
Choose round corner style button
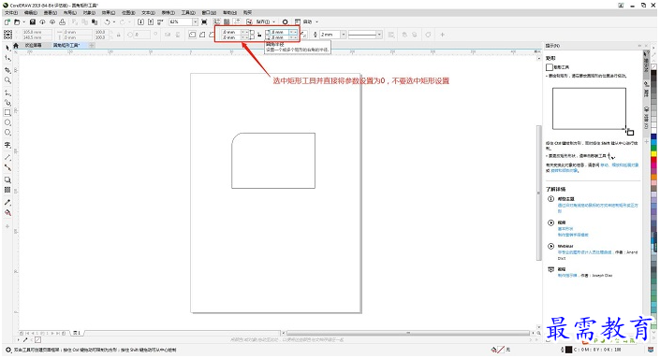192,35
